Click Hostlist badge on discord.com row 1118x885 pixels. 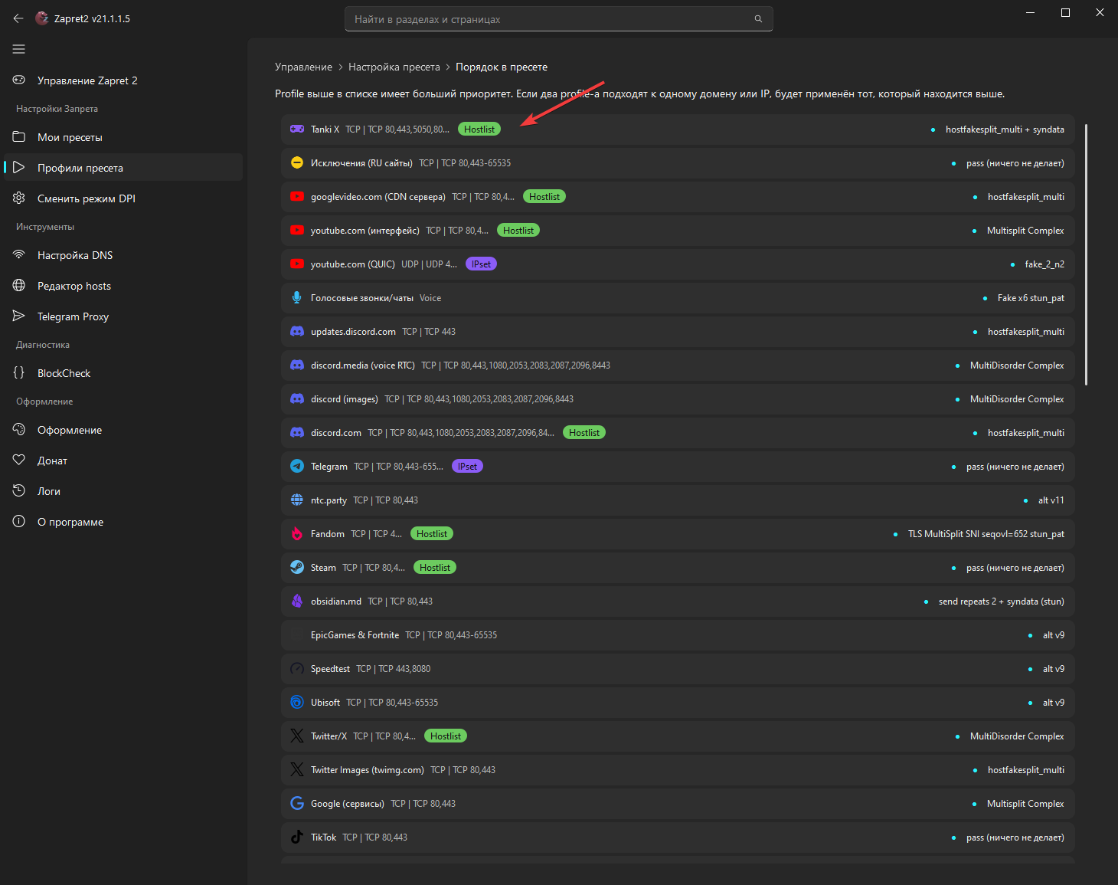coord(584,433)
